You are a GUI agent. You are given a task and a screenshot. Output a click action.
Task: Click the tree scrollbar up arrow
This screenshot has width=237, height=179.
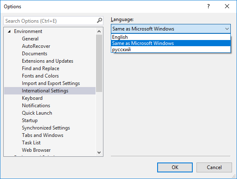pos(99,31)
